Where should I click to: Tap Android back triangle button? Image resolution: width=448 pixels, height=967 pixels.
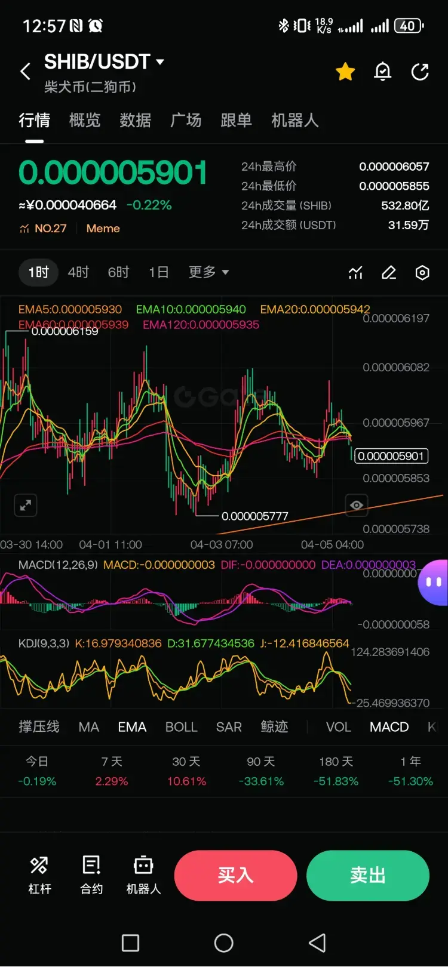click(x=317, y=943)
